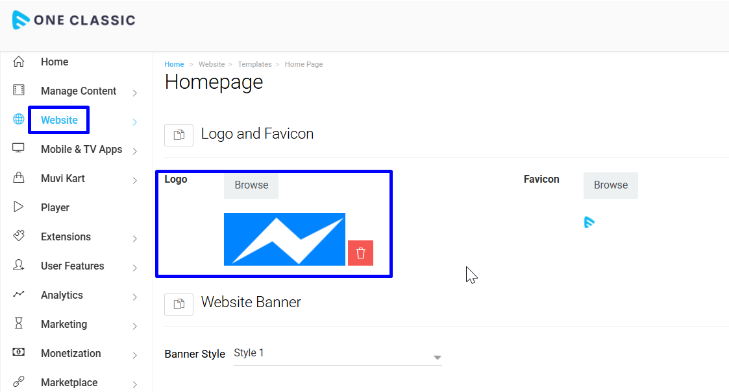Click the Muvi Kart shopping bag icon
This screenshot has height=392, width=729.
click(19, 178)
